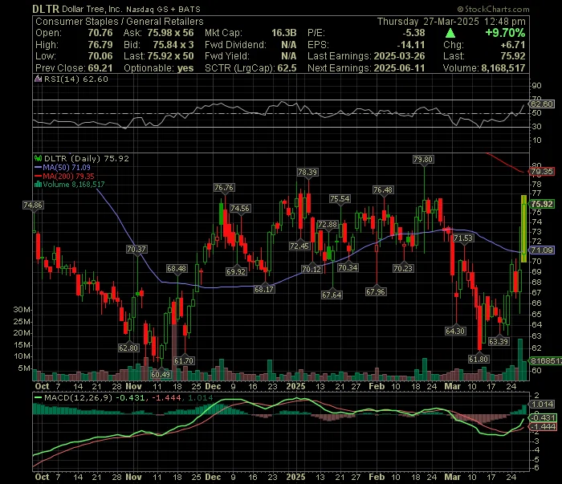Click the Prev Close value 69.21
Screen dimensions: 562x484
(100, 68)
